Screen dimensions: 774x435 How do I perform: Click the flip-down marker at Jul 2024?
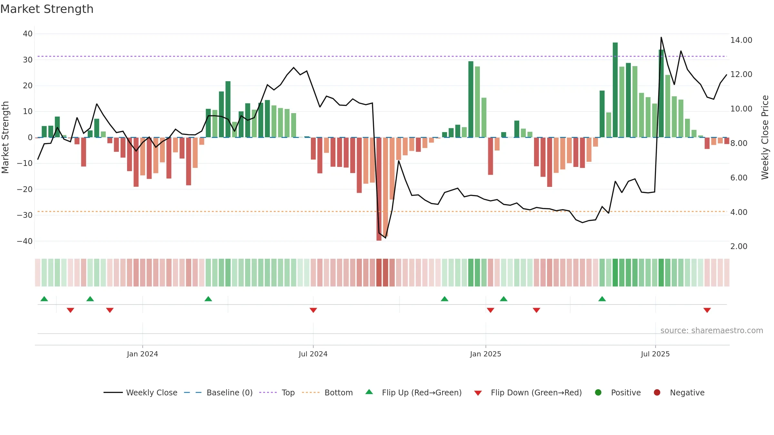coord(313,310)
